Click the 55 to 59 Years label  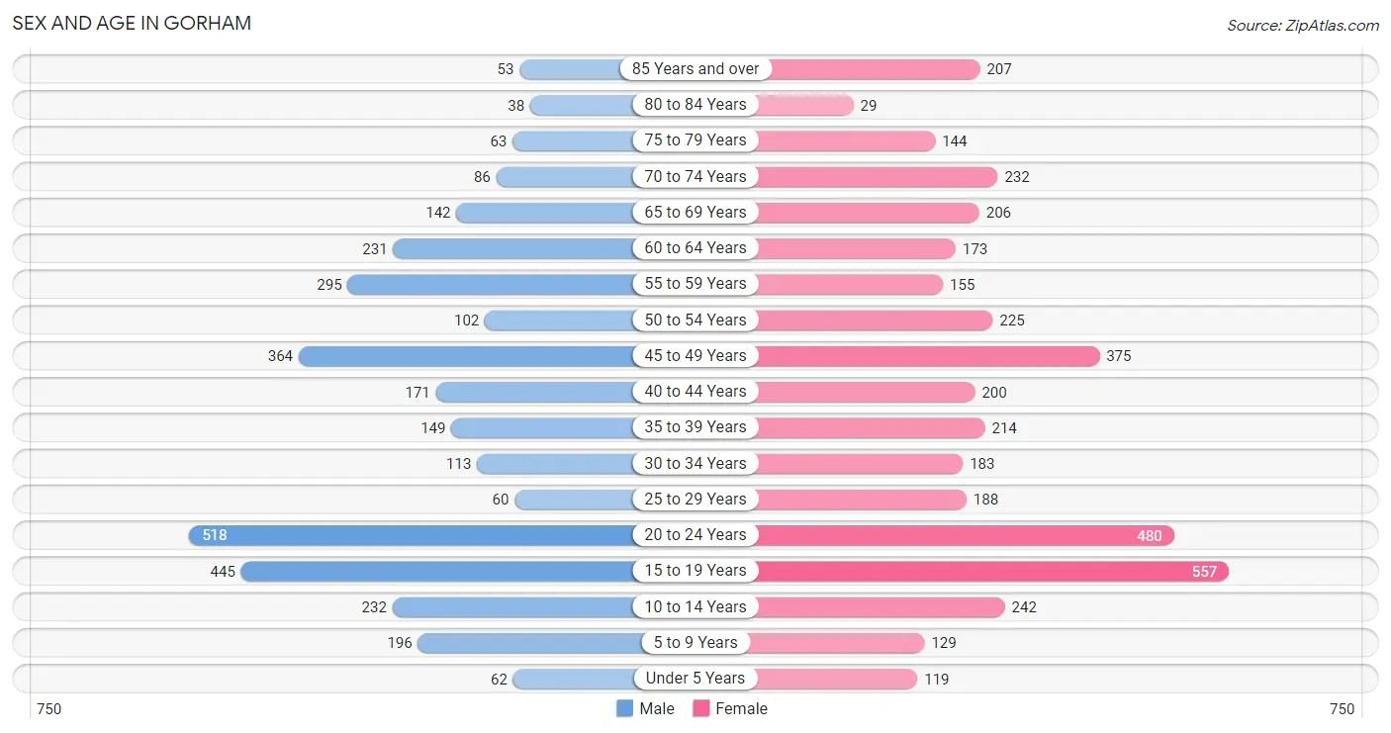(695, 284)
